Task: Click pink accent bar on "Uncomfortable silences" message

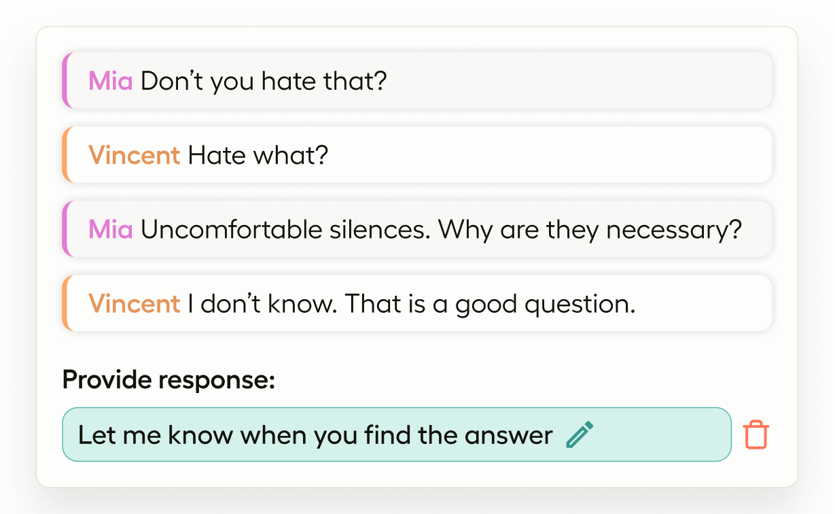Action: coord(65,229)
